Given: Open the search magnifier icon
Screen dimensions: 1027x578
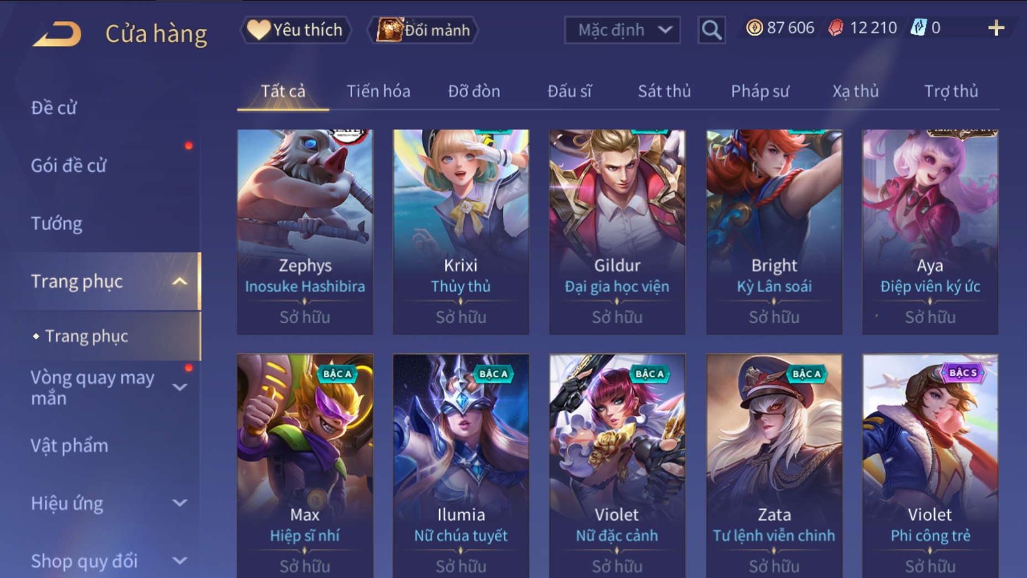Looking at the screenshot, I should 711,30.
